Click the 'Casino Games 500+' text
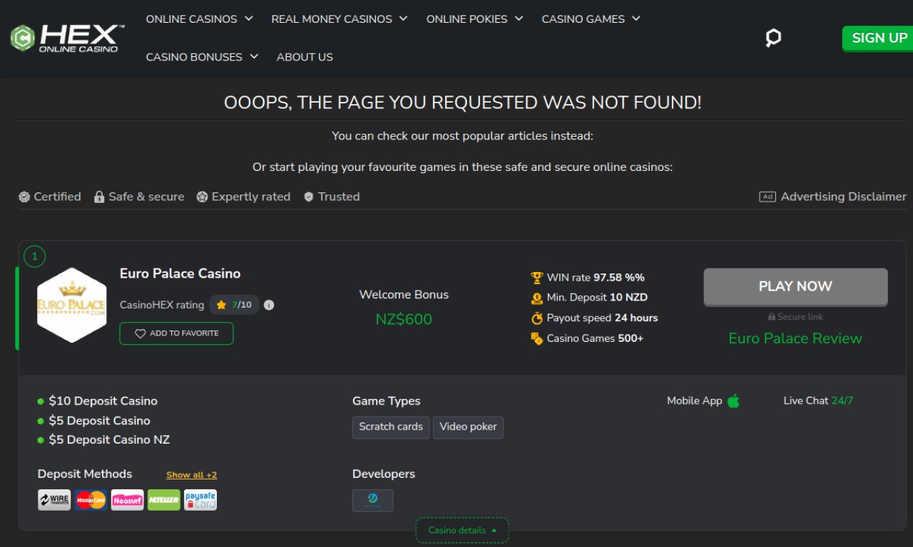The height and width of the screenshot is (547, 913). [x=596, y=338]
